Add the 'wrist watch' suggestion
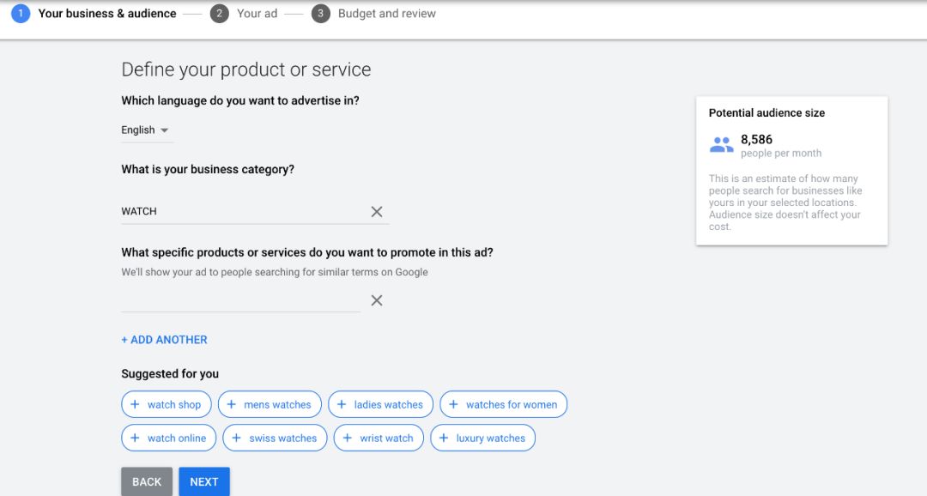 click(x=379, y=438)
